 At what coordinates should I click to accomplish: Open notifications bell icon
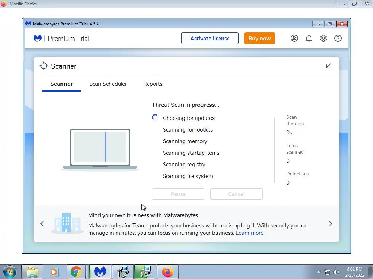309,38
